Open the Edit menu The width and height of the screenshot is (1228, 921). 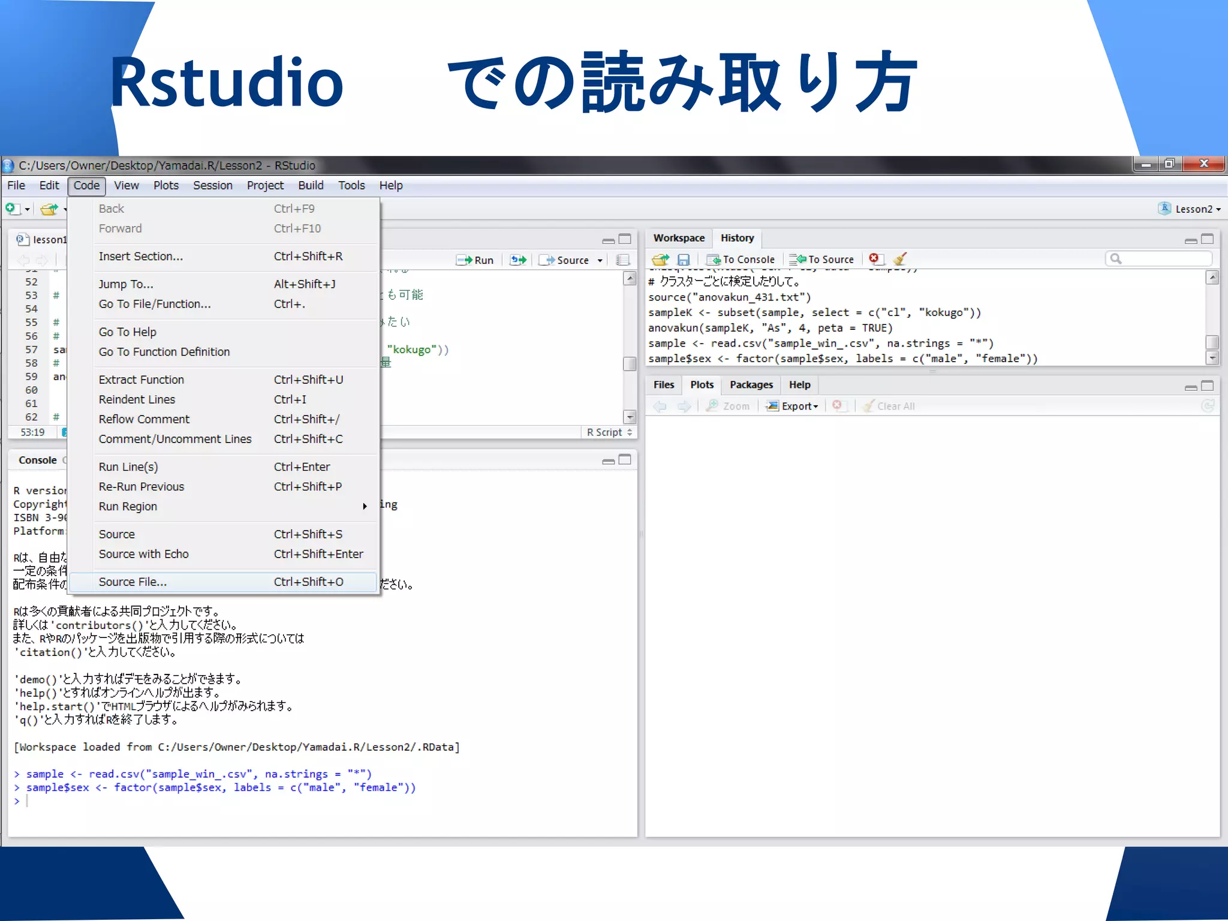(49, 186)
